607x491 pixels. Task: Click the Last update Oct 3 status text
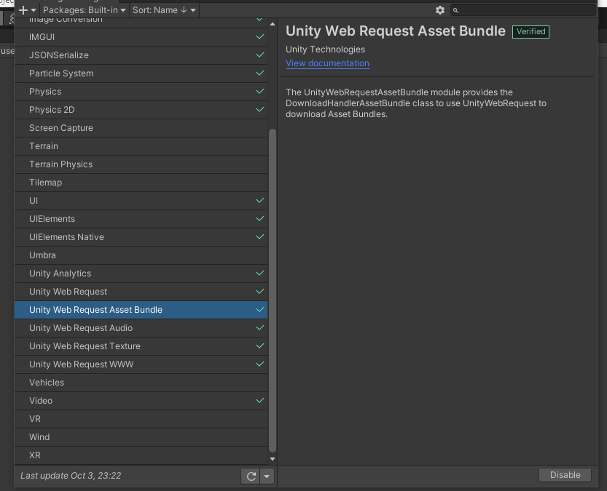point(71,476)
